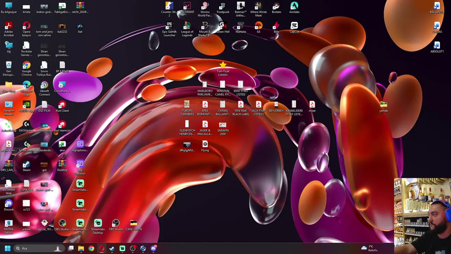Viewport: 451px width, 254px height.
Task: Open the Denetim Masası icon
Action: click(x=9, y=108)
